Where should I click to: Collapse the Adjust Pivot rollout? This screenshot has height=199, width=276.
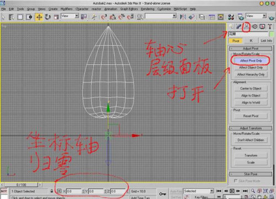coord(251,49)
